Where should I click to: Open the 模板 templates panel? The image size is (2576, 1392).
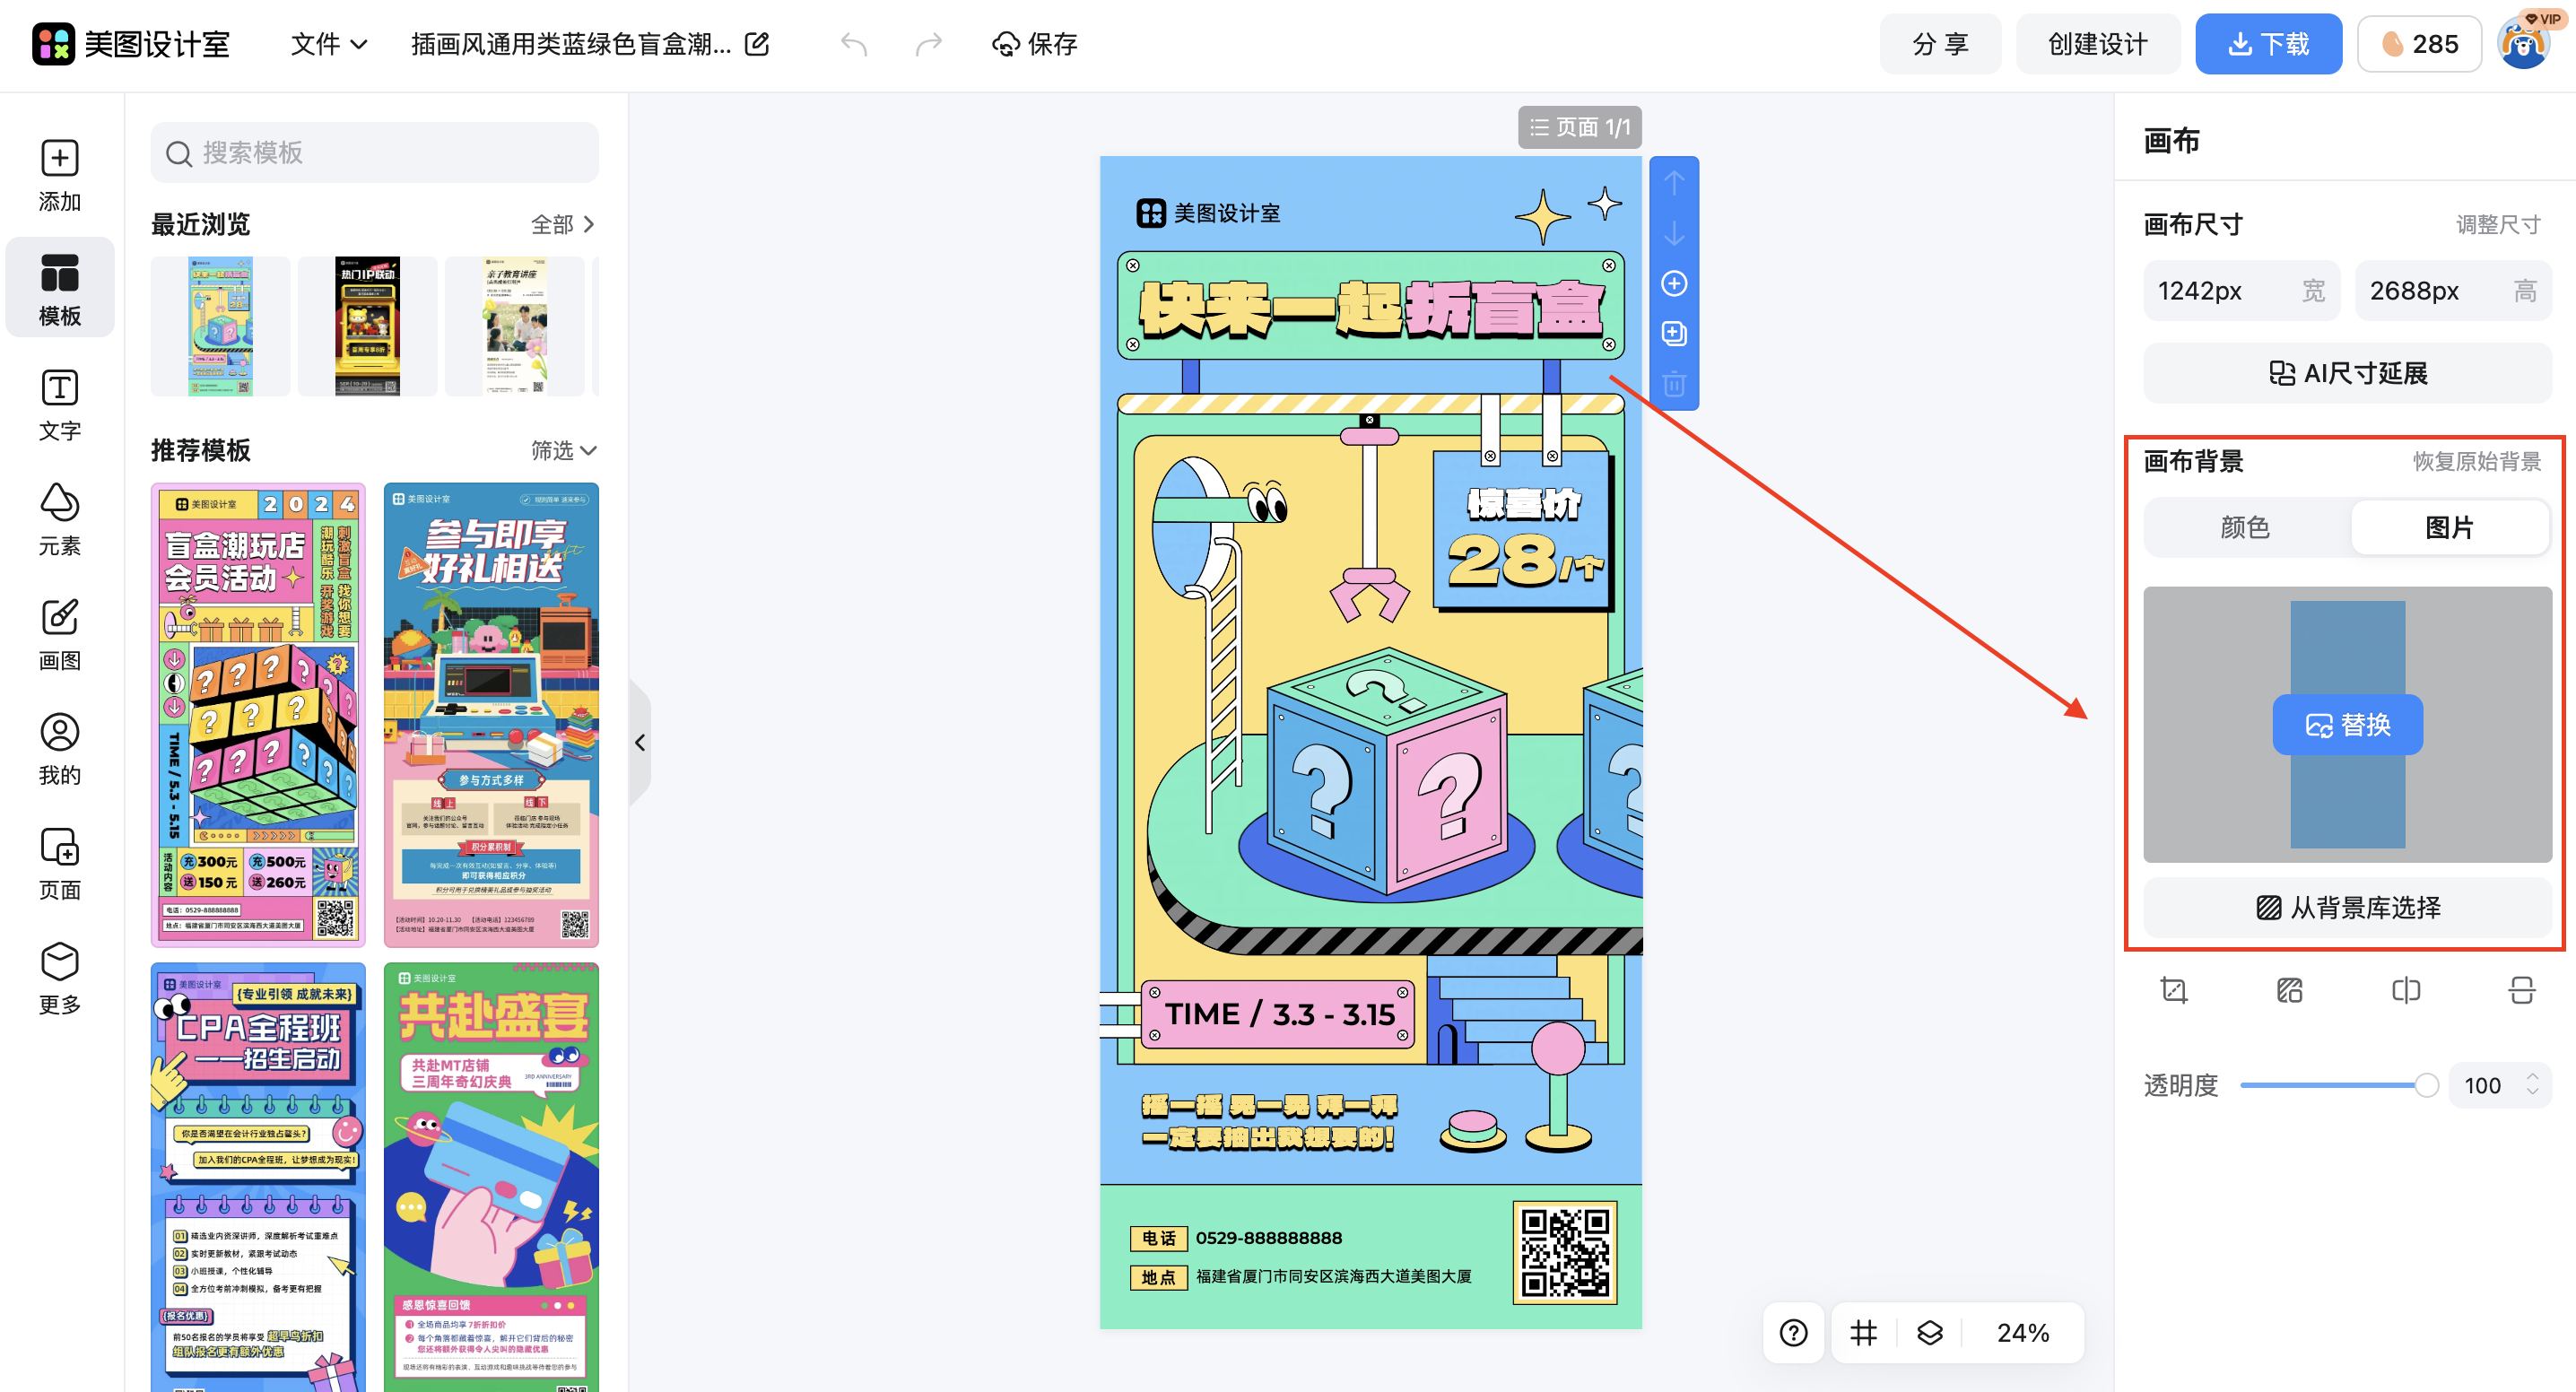[x=59, y=287]
